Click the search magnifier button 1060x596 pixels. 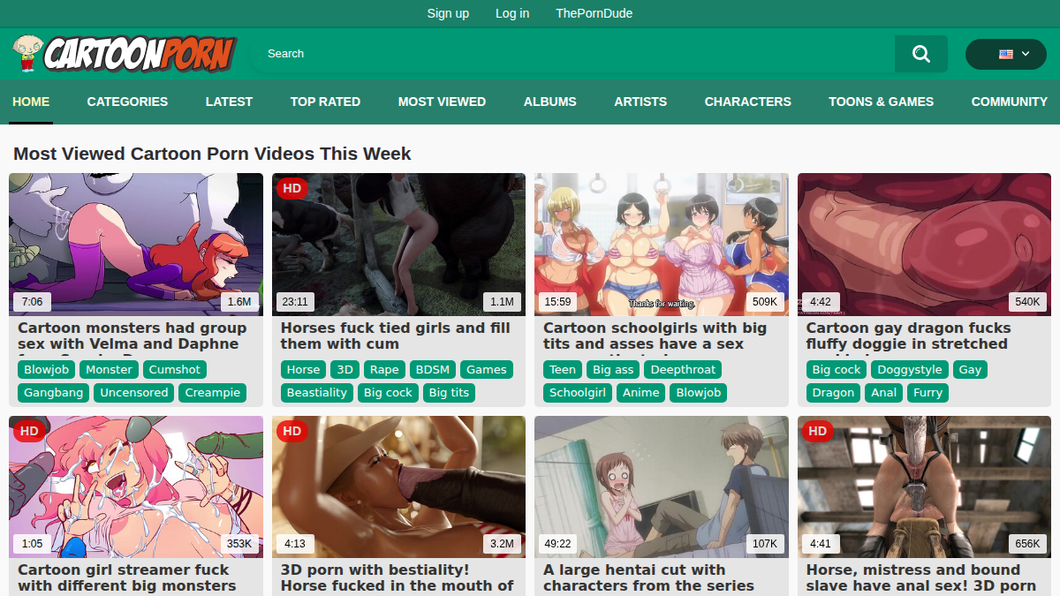coord(920,54)
